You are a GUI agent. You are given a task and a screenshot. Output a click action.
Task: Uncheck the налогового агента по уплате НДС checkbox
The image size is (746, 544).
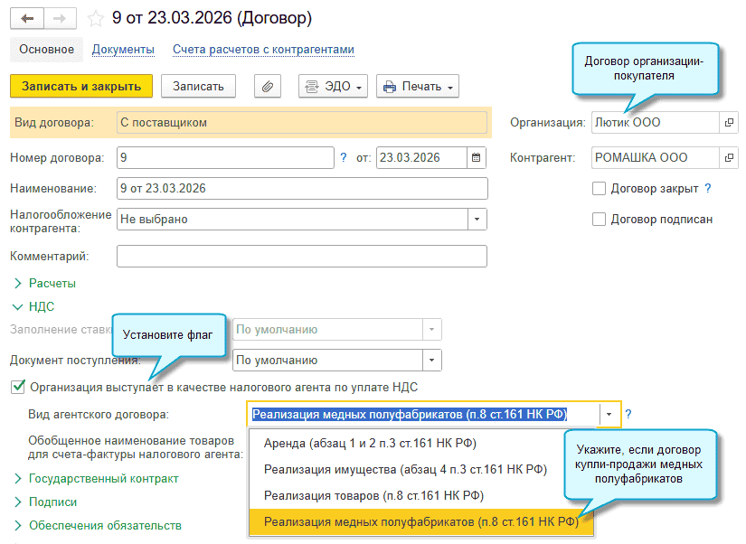click(17, 387)
